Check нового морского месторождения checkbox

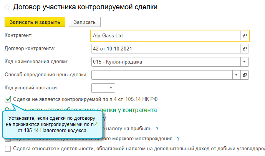click(8, 139)
